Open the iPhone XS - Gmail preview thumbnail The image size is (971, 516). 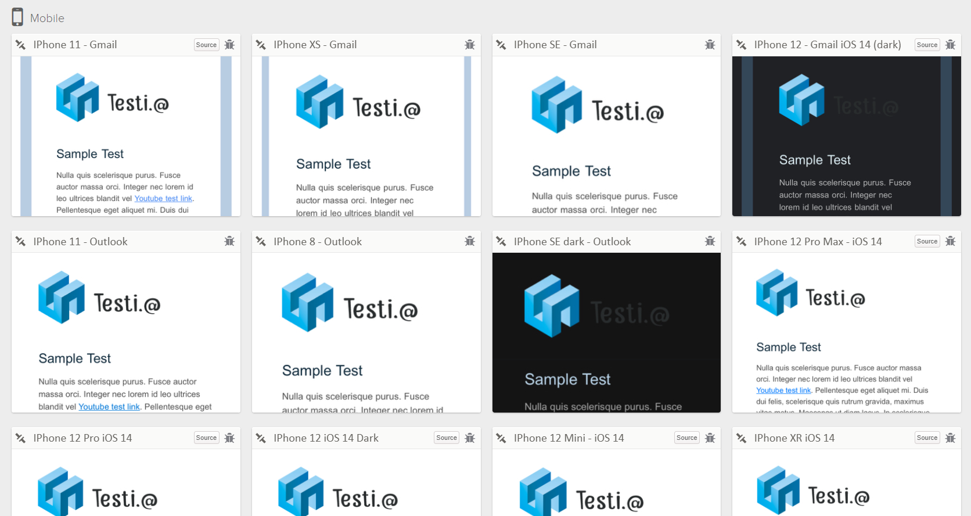pyautogui.click(x=366, y=137)
